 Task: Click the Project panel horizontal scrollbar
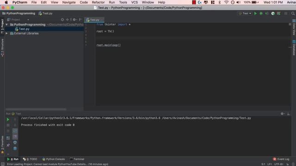pyautogui.click(x=36, y=109)
